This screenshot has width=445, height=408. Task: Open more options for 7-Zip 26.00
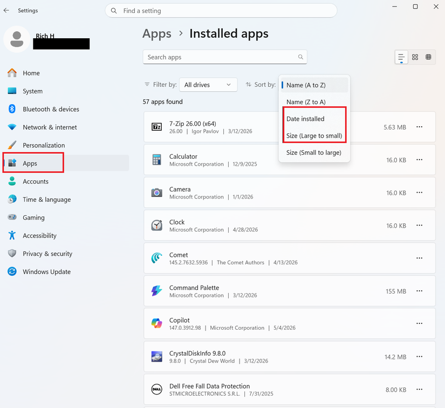[x=420, y=127]
